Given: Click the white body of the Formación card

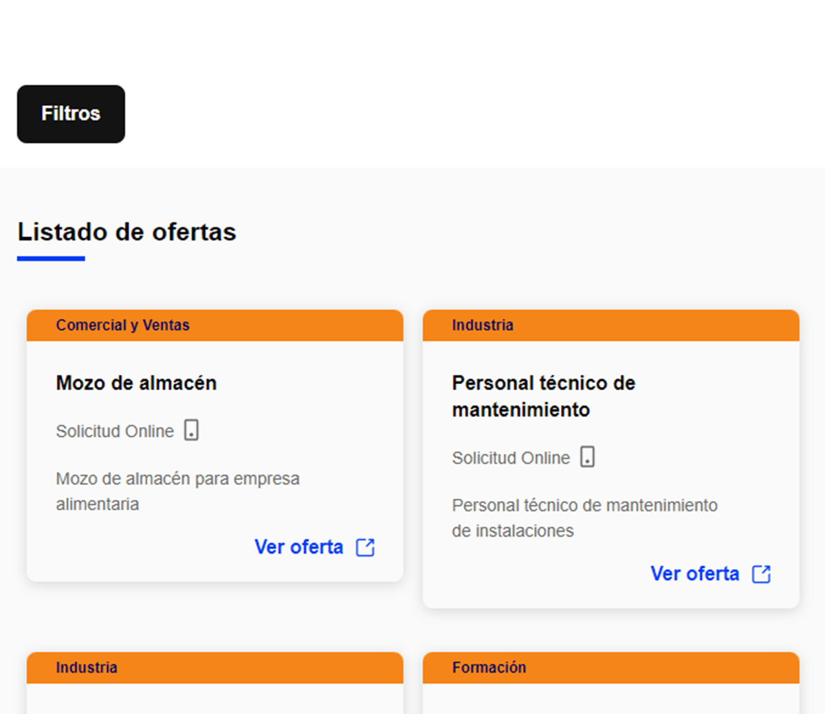Looking at the screenshot, I should [x=610, y=700].
